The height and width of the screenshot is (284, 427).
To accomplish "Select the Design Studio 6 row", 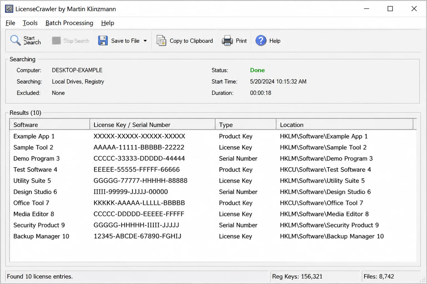I will [x=213, y=192].
